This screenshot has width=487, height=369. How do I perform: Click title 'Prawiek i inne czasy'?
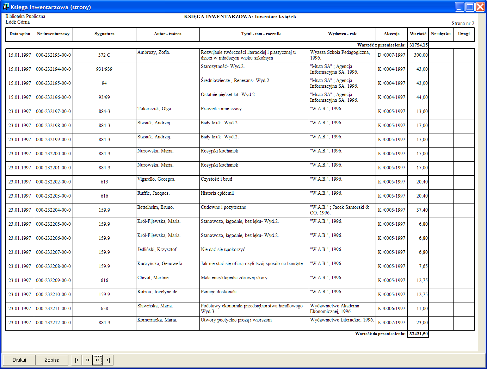(x=221, y=109)
